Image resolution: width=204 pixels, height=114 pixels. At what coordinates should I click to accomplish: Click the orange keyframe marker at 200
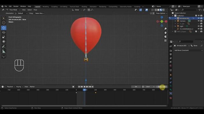[x=96, y=93]
